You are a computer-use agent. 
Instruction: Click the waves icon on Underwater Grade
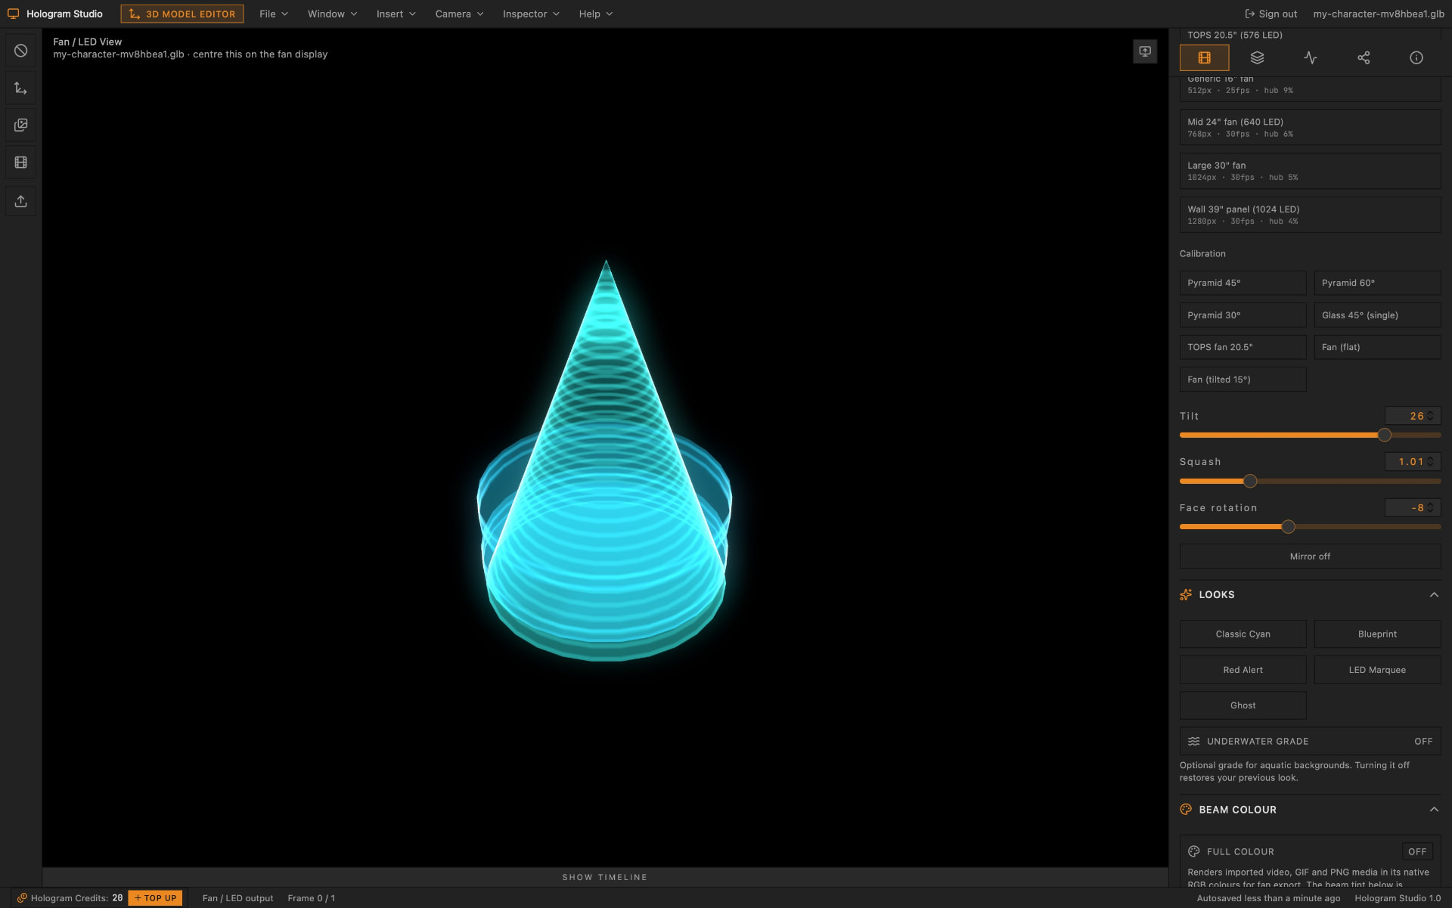coord(1194,742)
